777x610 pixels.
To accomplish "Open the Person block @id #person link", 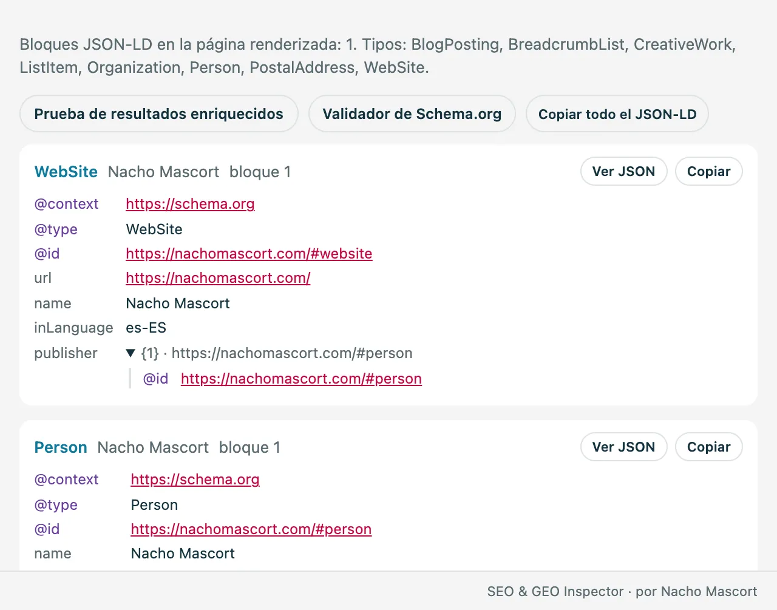I will click(x=251, y=529).
